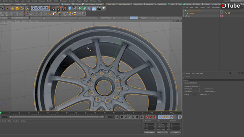This screenshot has width=244, height=137.
Task: Activate the Rotate tool
Action: pos(22,8)
